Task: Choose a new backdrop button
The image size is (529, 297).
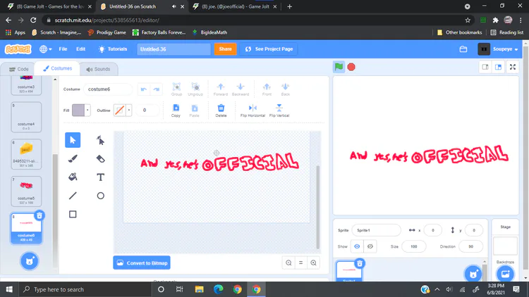Action: pos(506,274)
